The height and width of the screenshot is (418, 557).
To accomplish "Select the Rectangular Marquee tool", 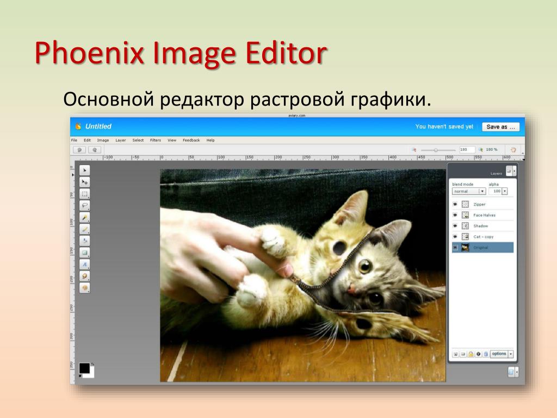I will 84,194.
